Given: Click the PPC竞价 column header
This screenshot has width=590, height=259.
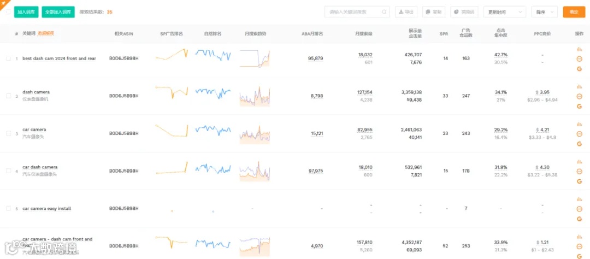Looking at the screenshot, I should 542,33.
